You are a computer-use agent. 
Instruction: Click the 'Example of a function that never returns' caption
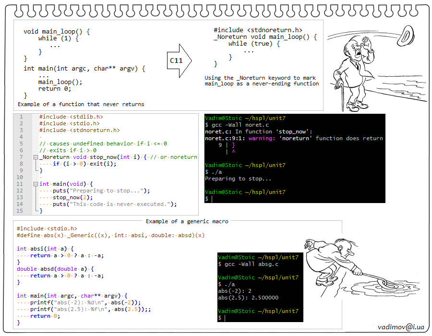coord(81,104)
